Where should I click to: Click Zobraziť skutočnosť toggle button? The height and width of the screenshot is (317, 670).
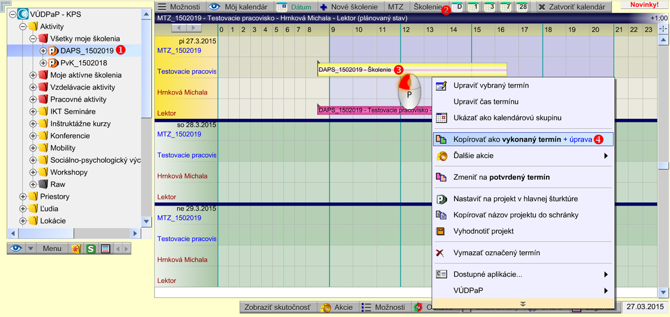point(278,307)
